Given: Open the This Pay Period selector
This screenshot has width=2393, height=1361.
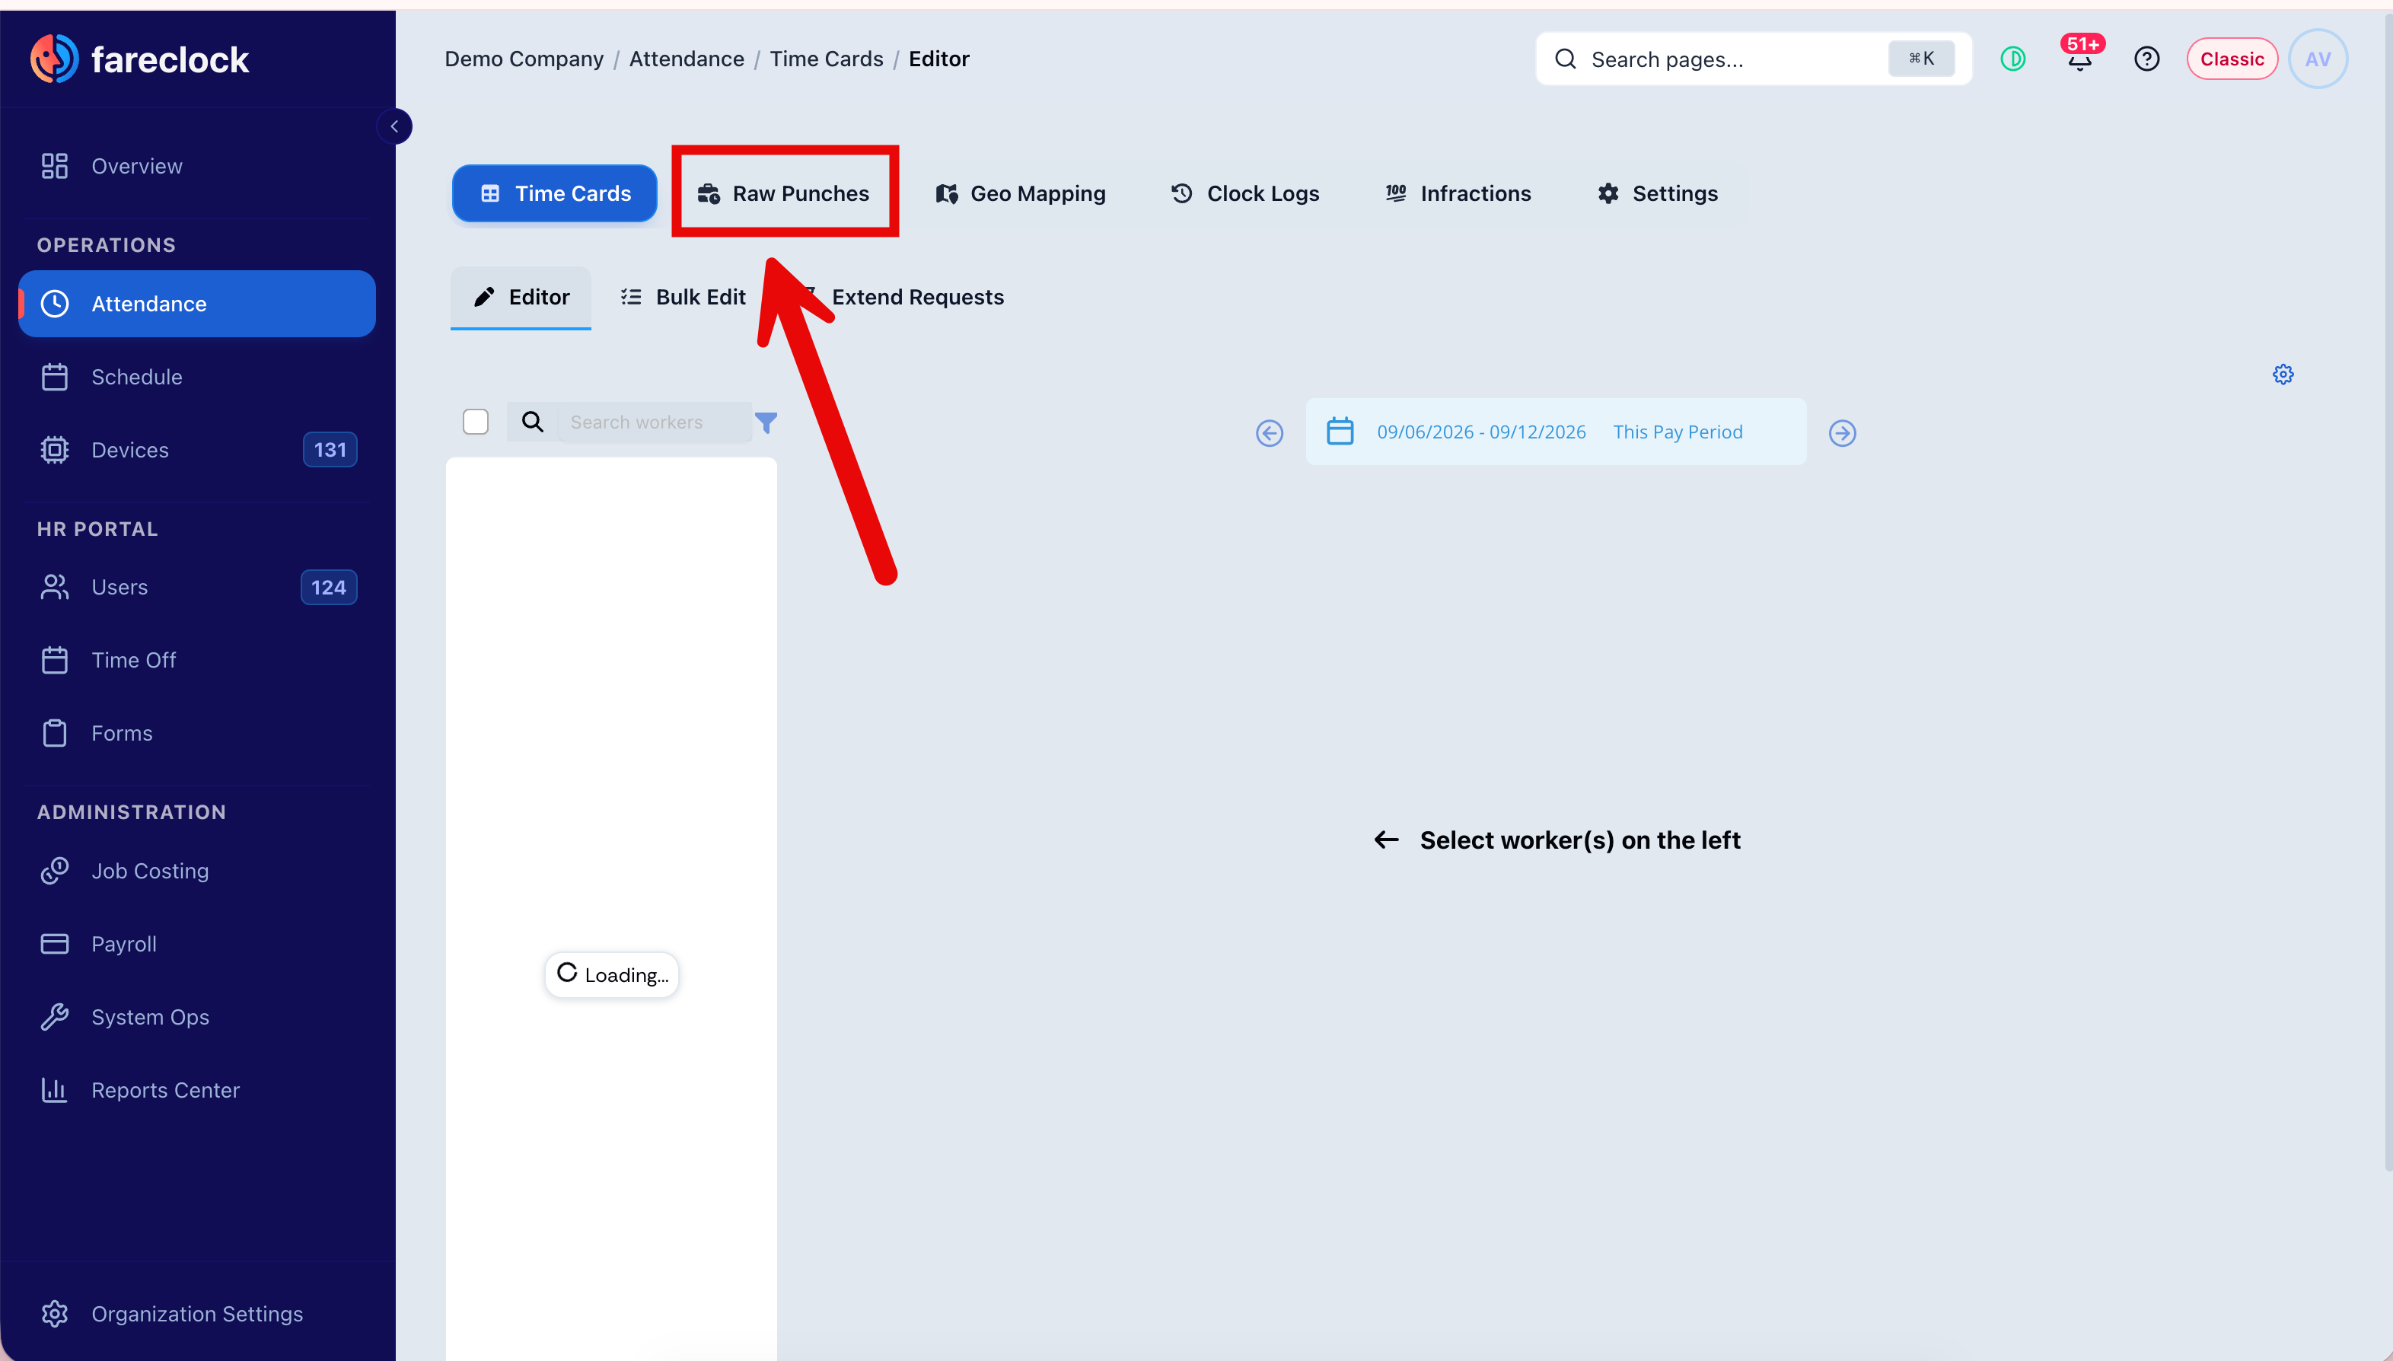Looking at the screenshot, I should (x=1678, y=432).
